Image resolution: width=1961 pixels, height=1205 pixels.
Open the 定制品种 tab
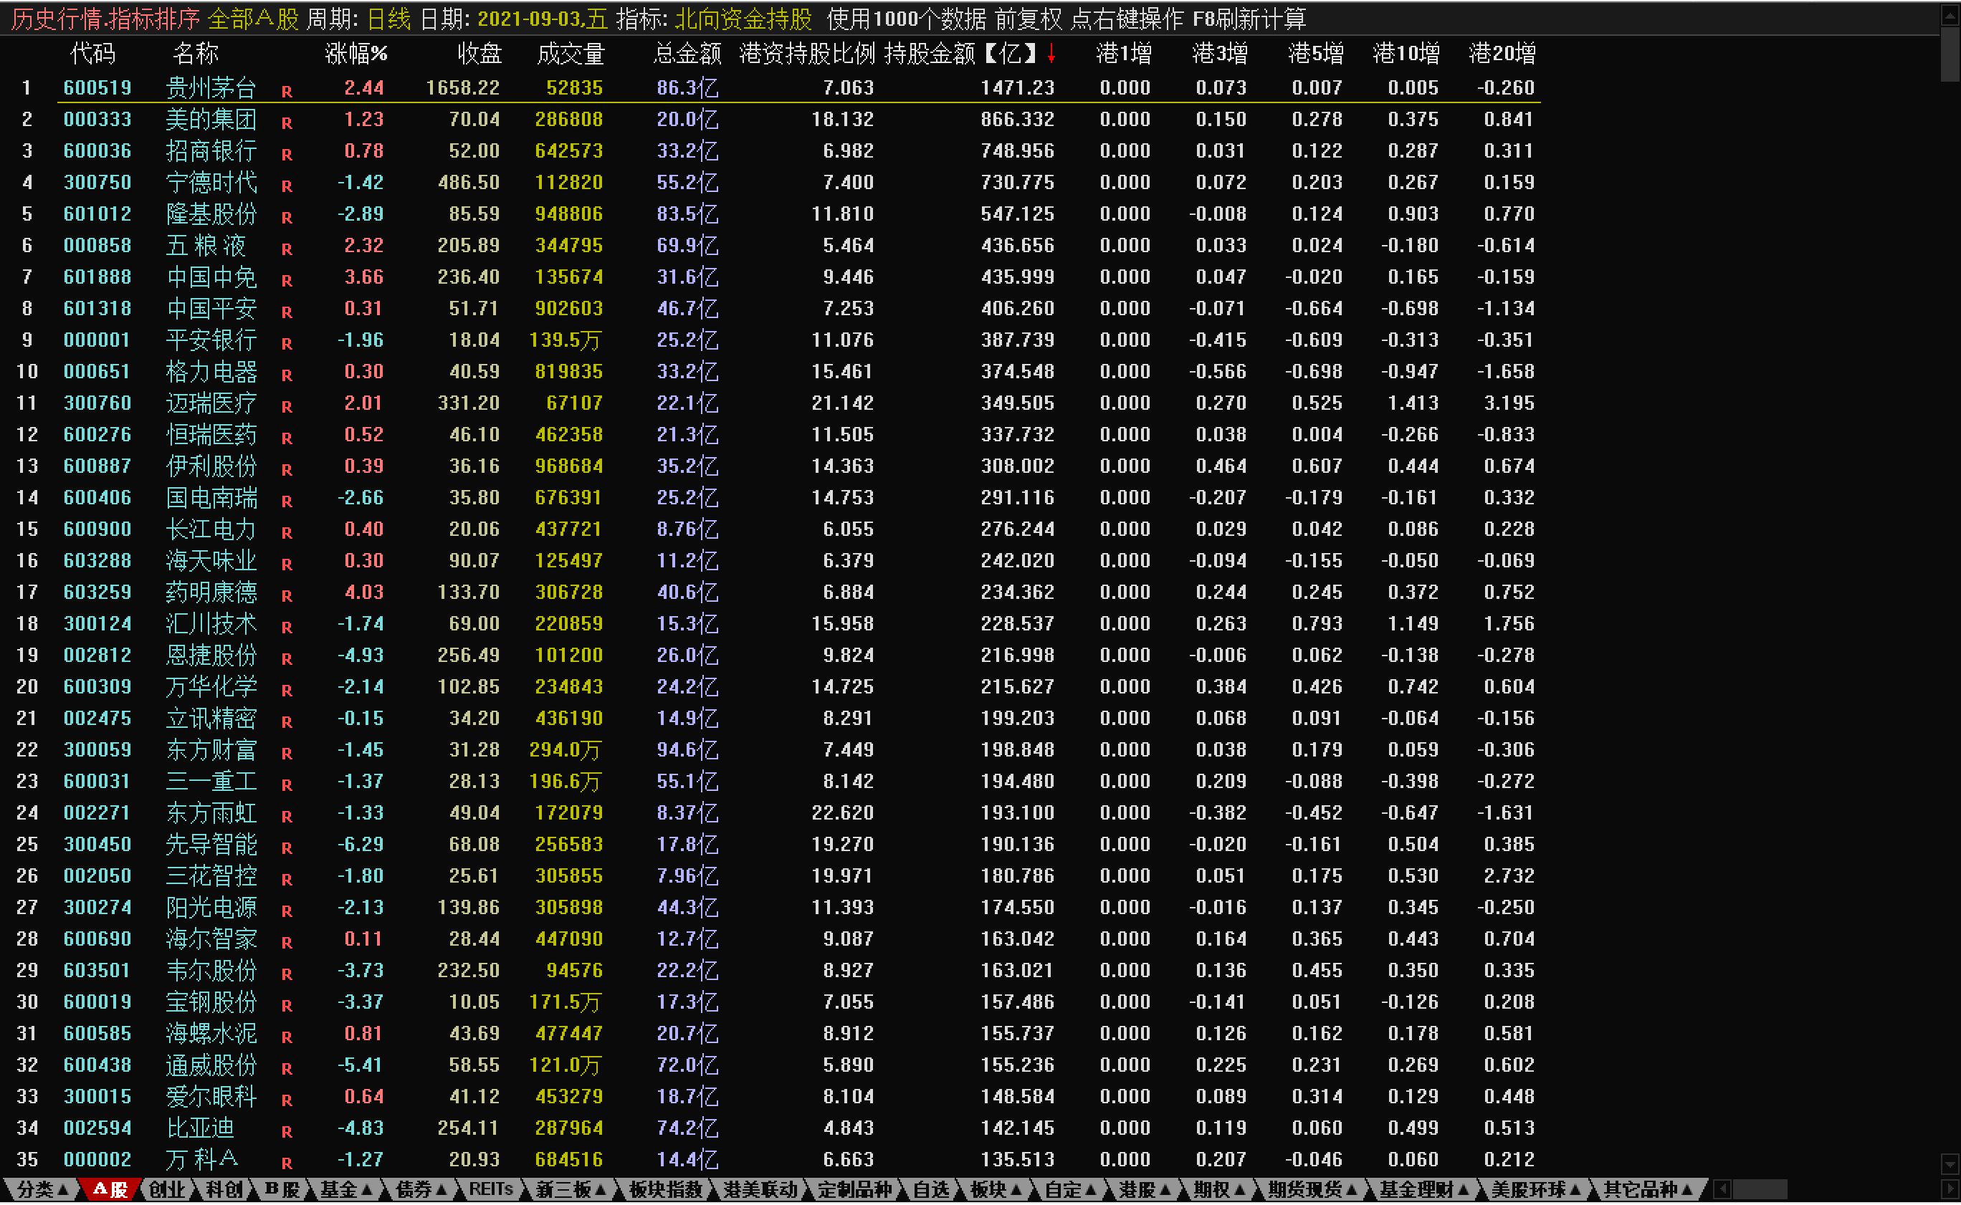point(854,1189)
